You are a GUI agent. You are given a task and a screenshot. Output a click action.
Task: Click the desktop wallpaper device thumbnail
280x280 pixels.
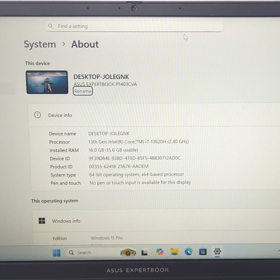click(x=47, y=82)
